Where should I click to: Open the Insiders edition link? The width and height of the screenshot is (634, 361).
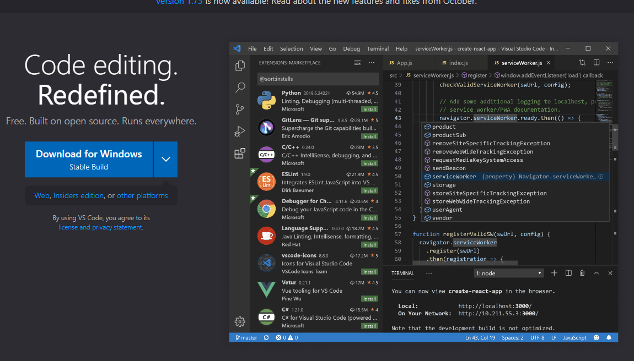(78, 195)
